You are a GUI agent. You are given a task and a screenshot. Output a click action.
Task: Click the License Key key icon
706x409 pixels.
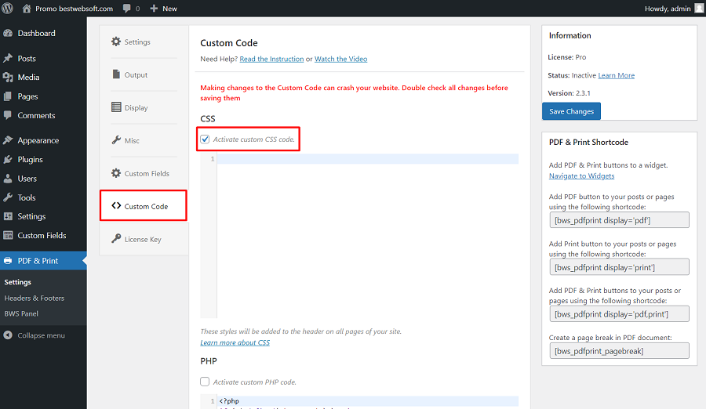[116, 238]
